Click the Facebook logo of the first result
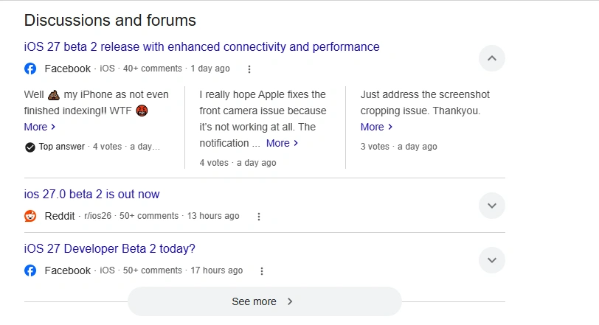599x325 pixels. (x=30, y=69)
